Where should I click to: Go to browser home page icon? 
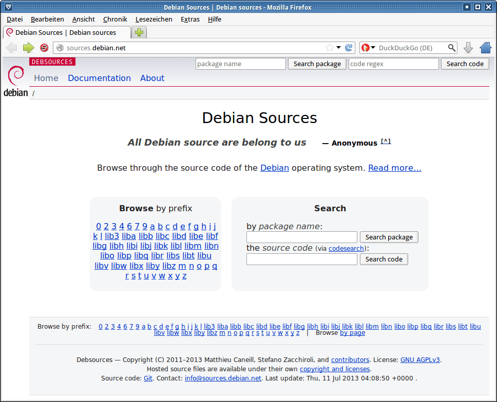(486, 48)
